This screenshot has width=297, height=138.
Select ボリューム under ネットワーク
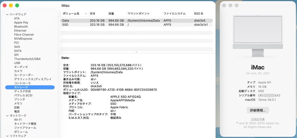[21, 132]
